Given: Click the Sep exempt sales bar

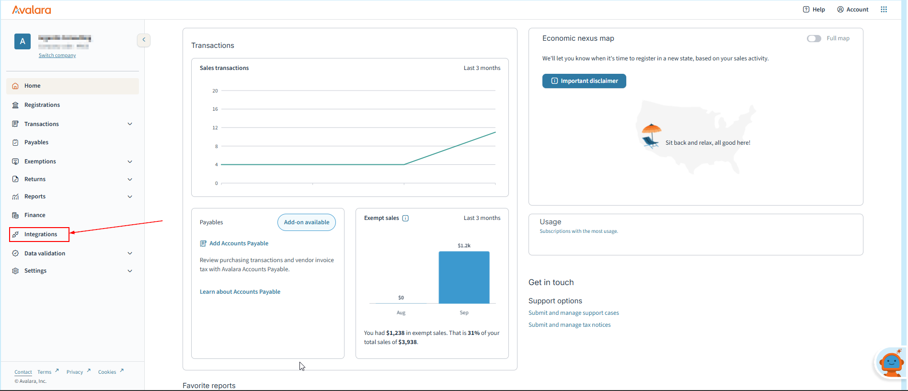Looking at the screenshot, I should point(464,277).
